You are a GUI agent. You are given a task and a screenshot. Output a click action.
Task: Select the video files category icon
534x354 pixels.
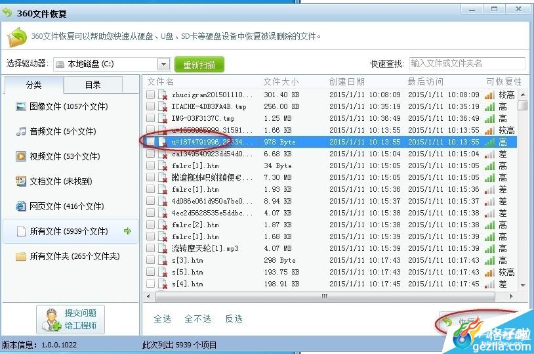pyautogui.click(x=21, y=156)
